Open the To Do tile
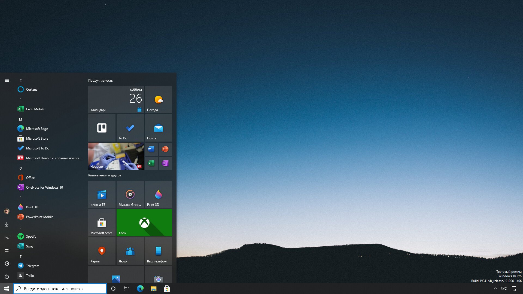The image size is (523, 294). [x=130, y=128]
